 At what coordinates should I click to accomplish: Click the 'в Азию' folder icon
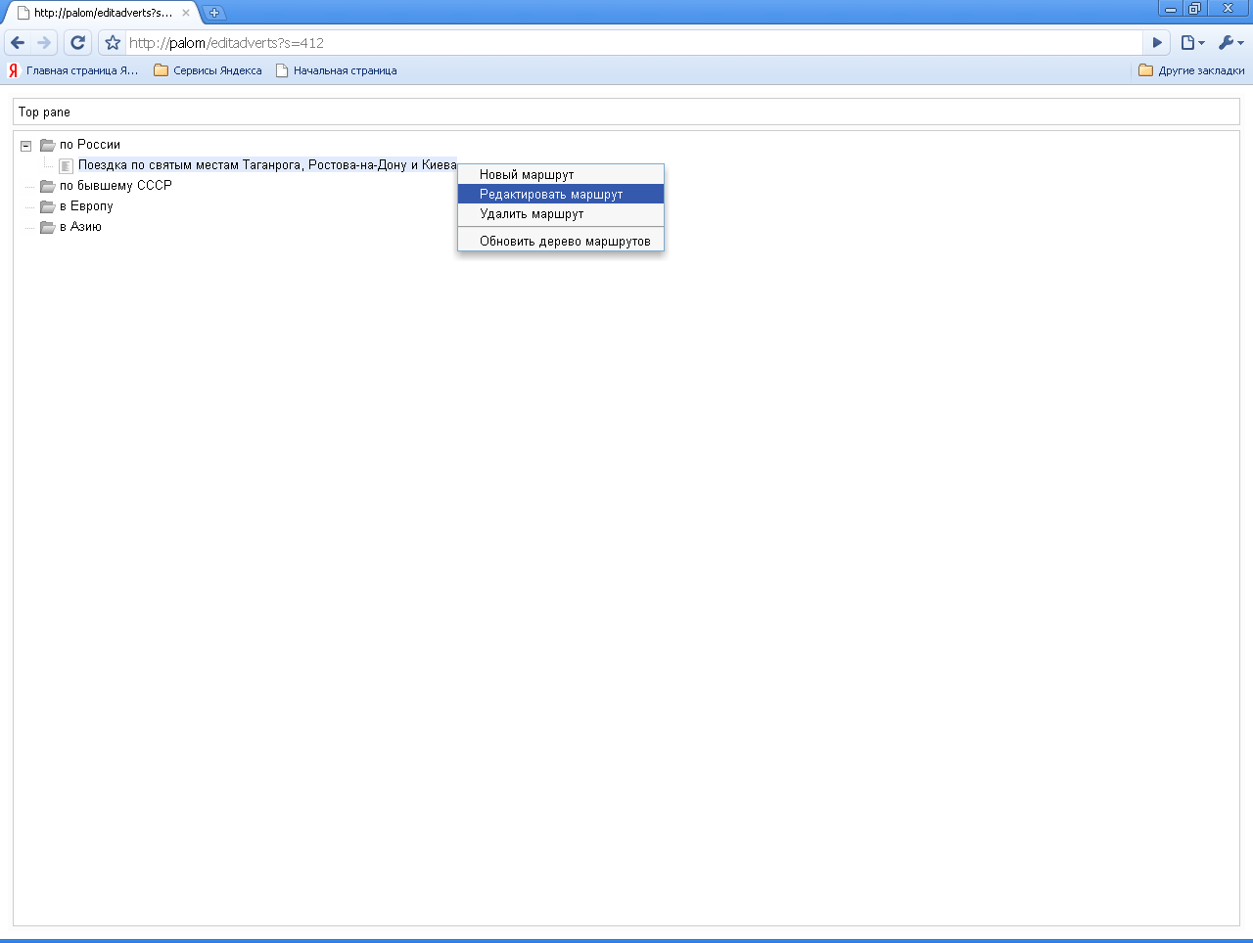[47, 227]
